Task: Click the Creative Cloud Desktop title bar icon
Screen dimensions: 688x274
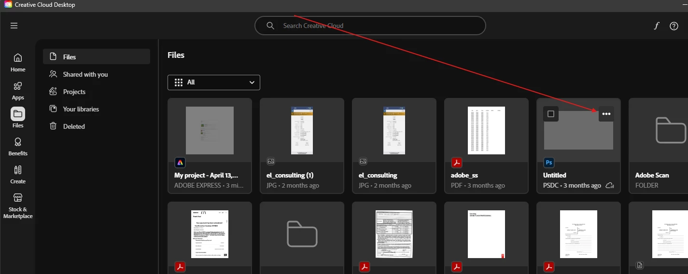Action: 8,5
